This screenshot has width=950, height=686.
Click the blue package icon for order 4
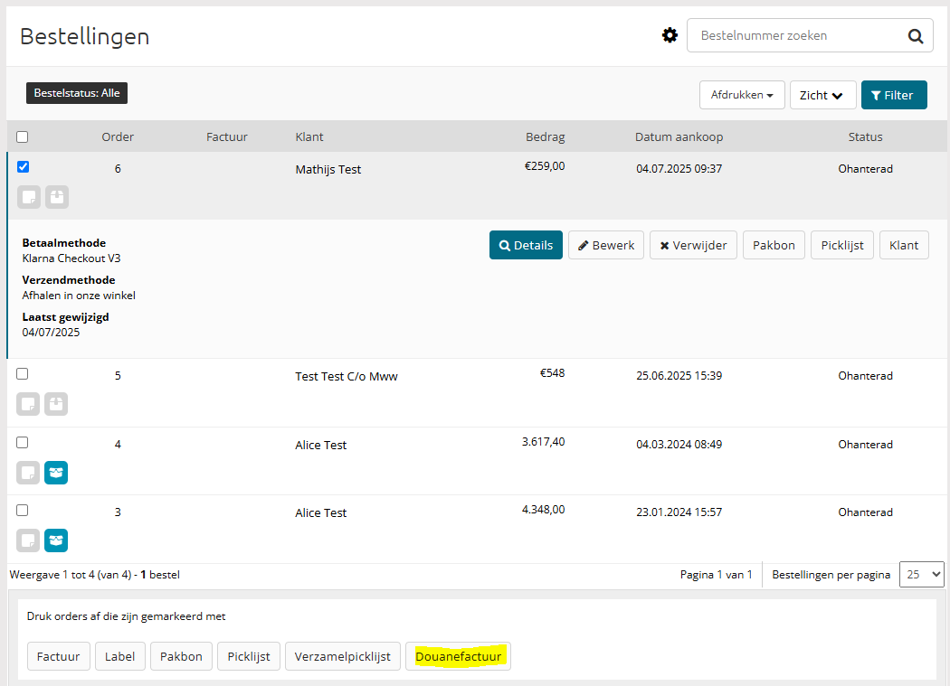coord(56,473)
